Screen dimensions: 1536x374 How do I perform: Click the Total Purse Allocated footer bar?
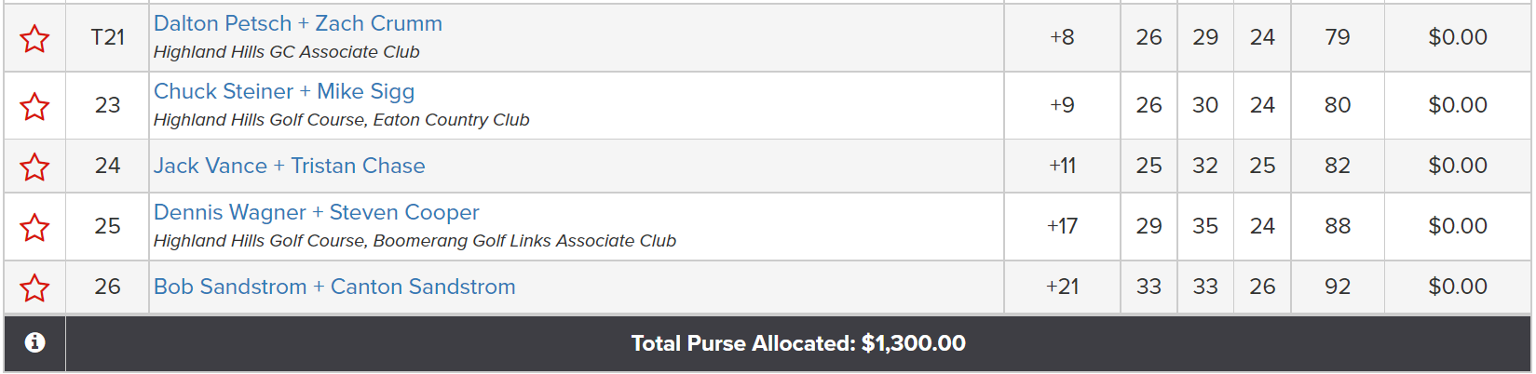tap(798, 343)
